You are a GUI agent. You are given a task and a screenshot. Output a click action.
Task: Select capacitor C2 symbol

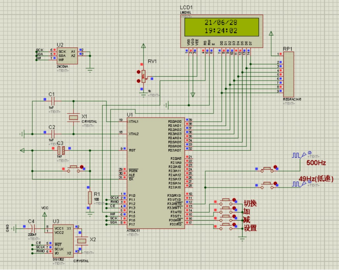pos(53,134)
